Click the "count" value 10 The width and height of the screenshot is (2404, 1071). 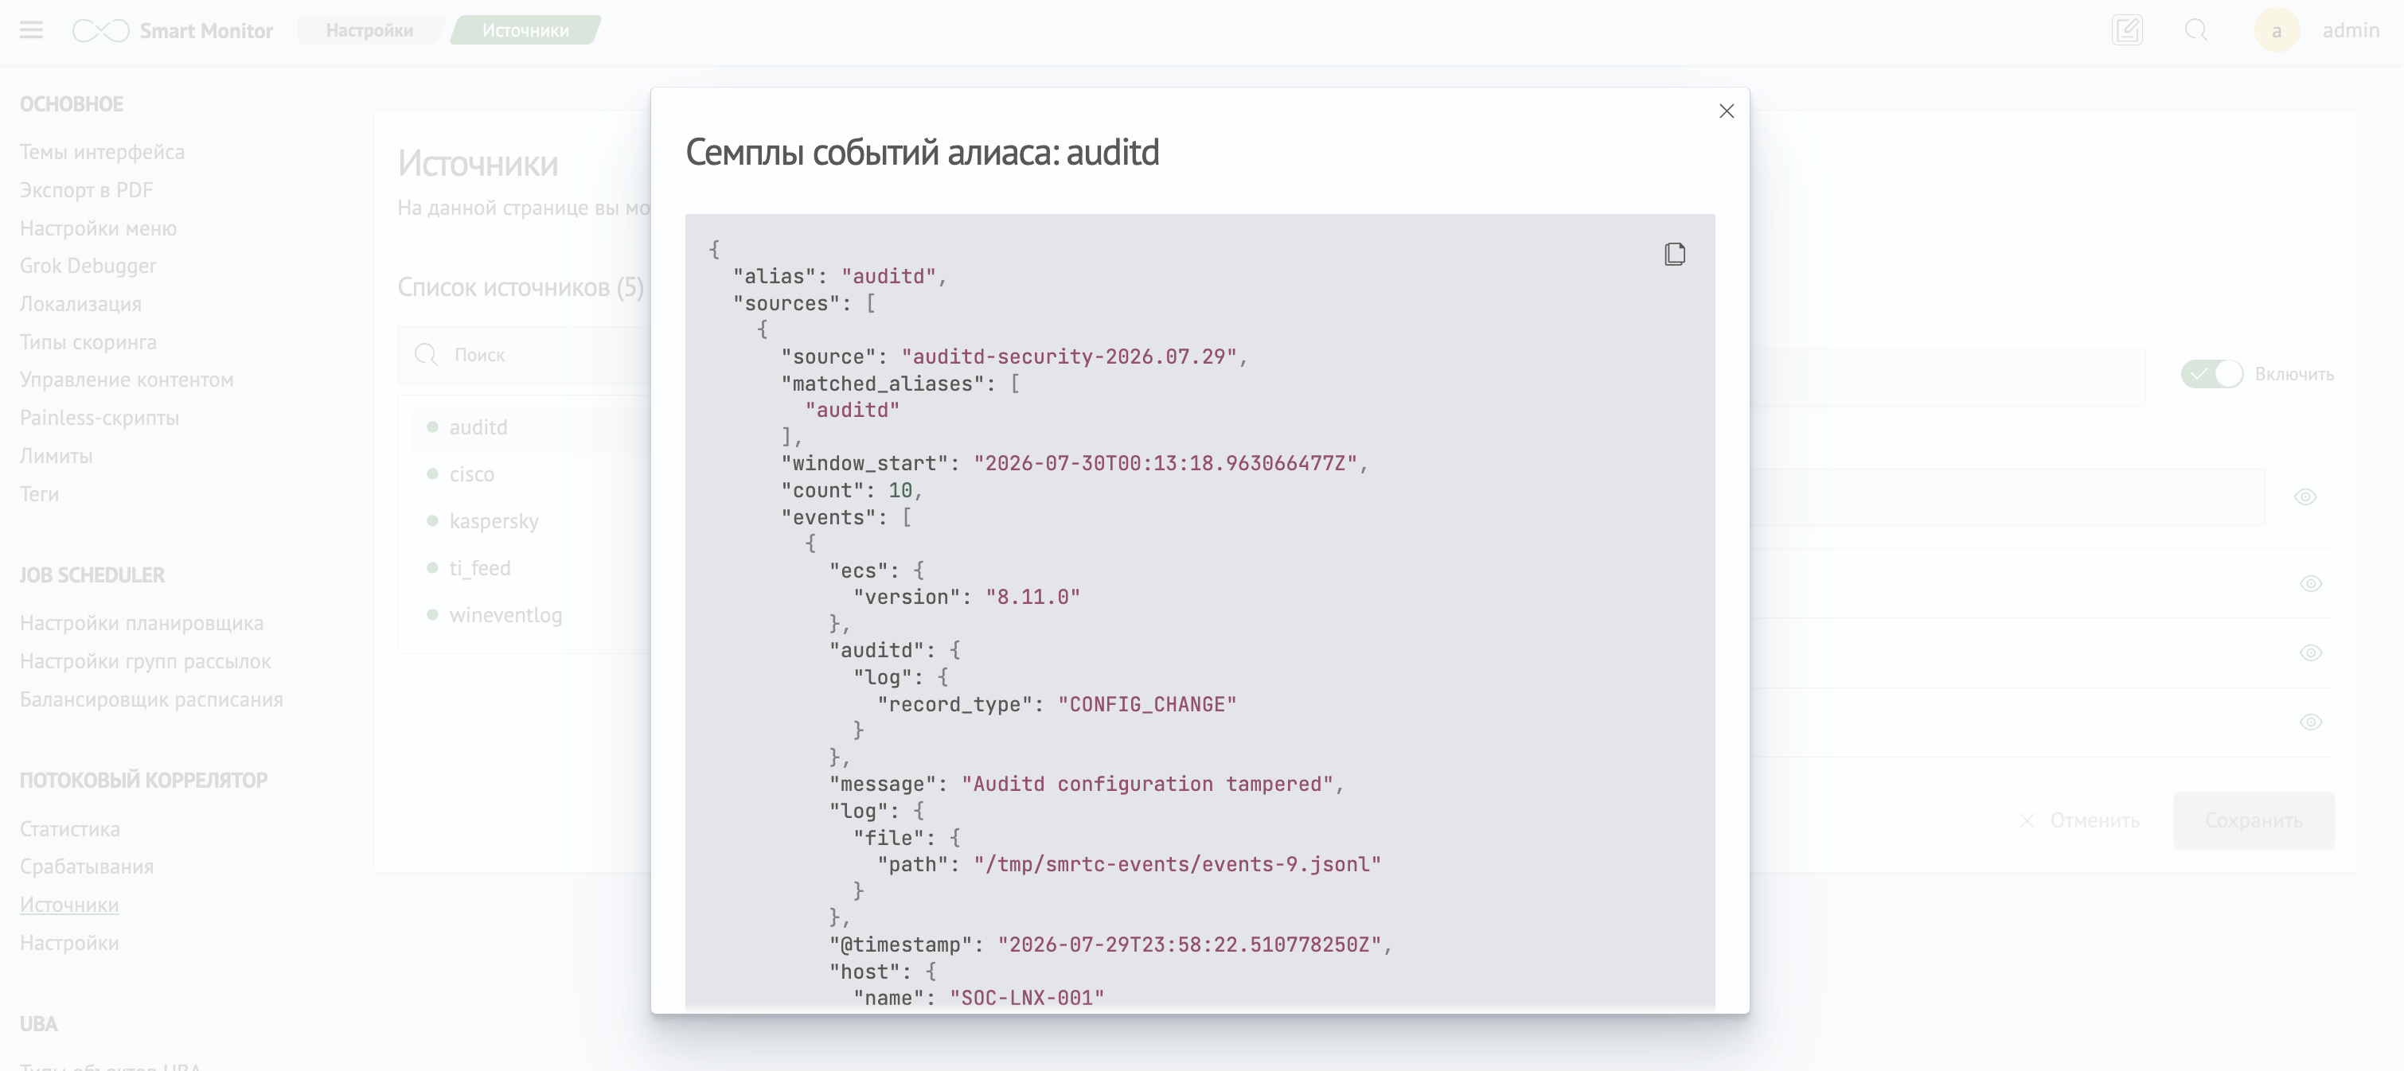900,491
